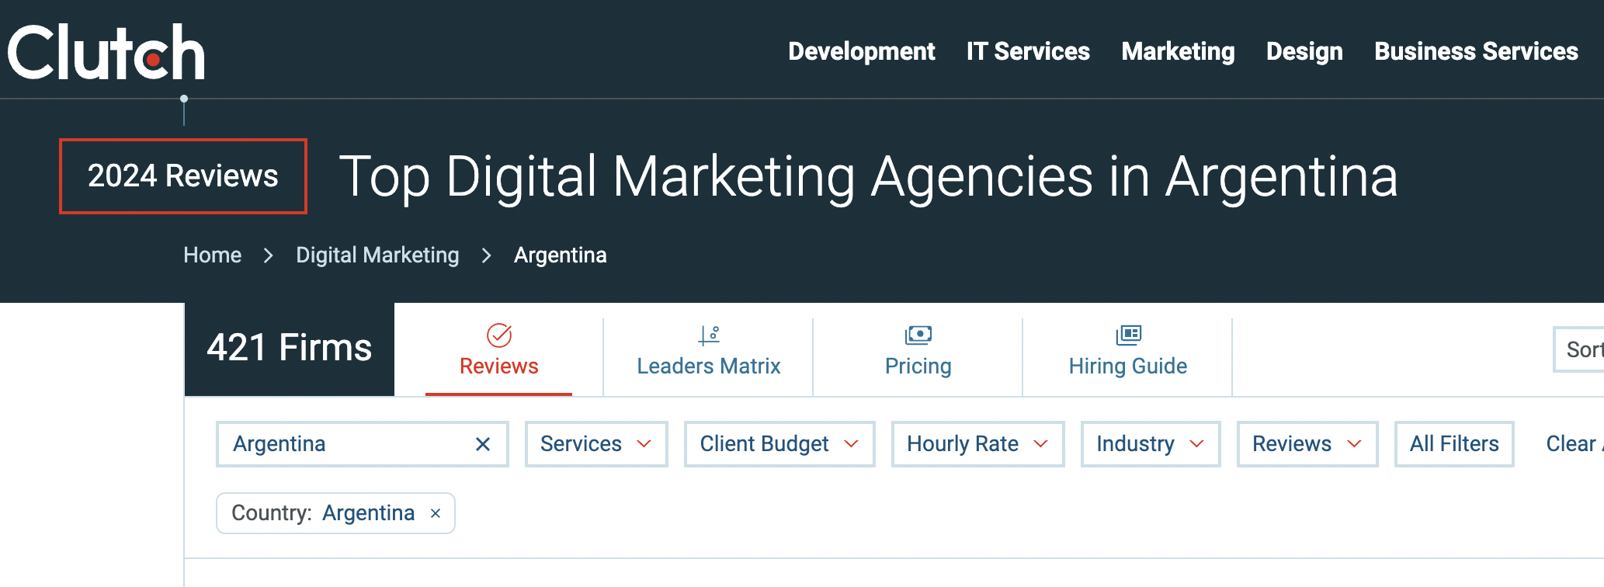Go to Home breadcrumb link

click(212, 255)
